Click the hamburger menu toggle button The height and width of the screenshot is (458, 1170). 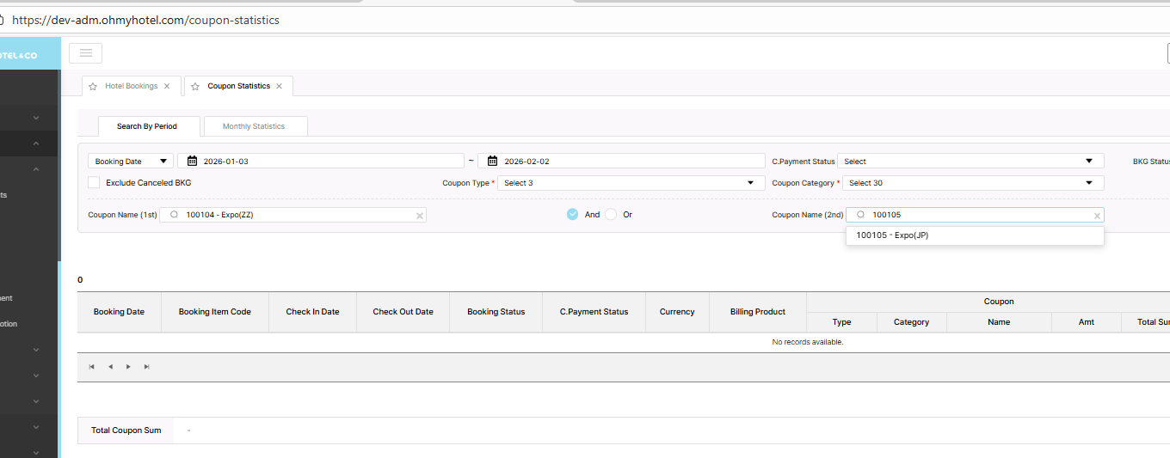(85, 53)
